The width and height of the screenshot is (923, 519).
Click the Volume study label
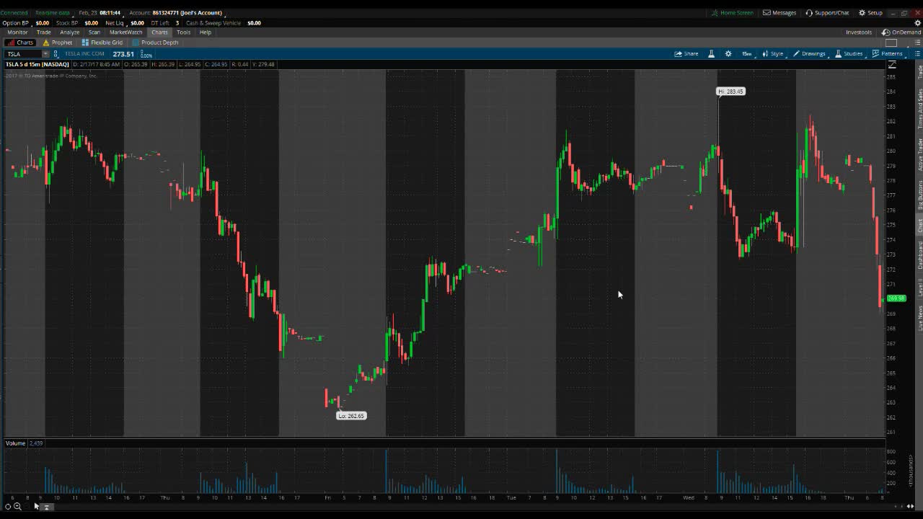(15, 443)
